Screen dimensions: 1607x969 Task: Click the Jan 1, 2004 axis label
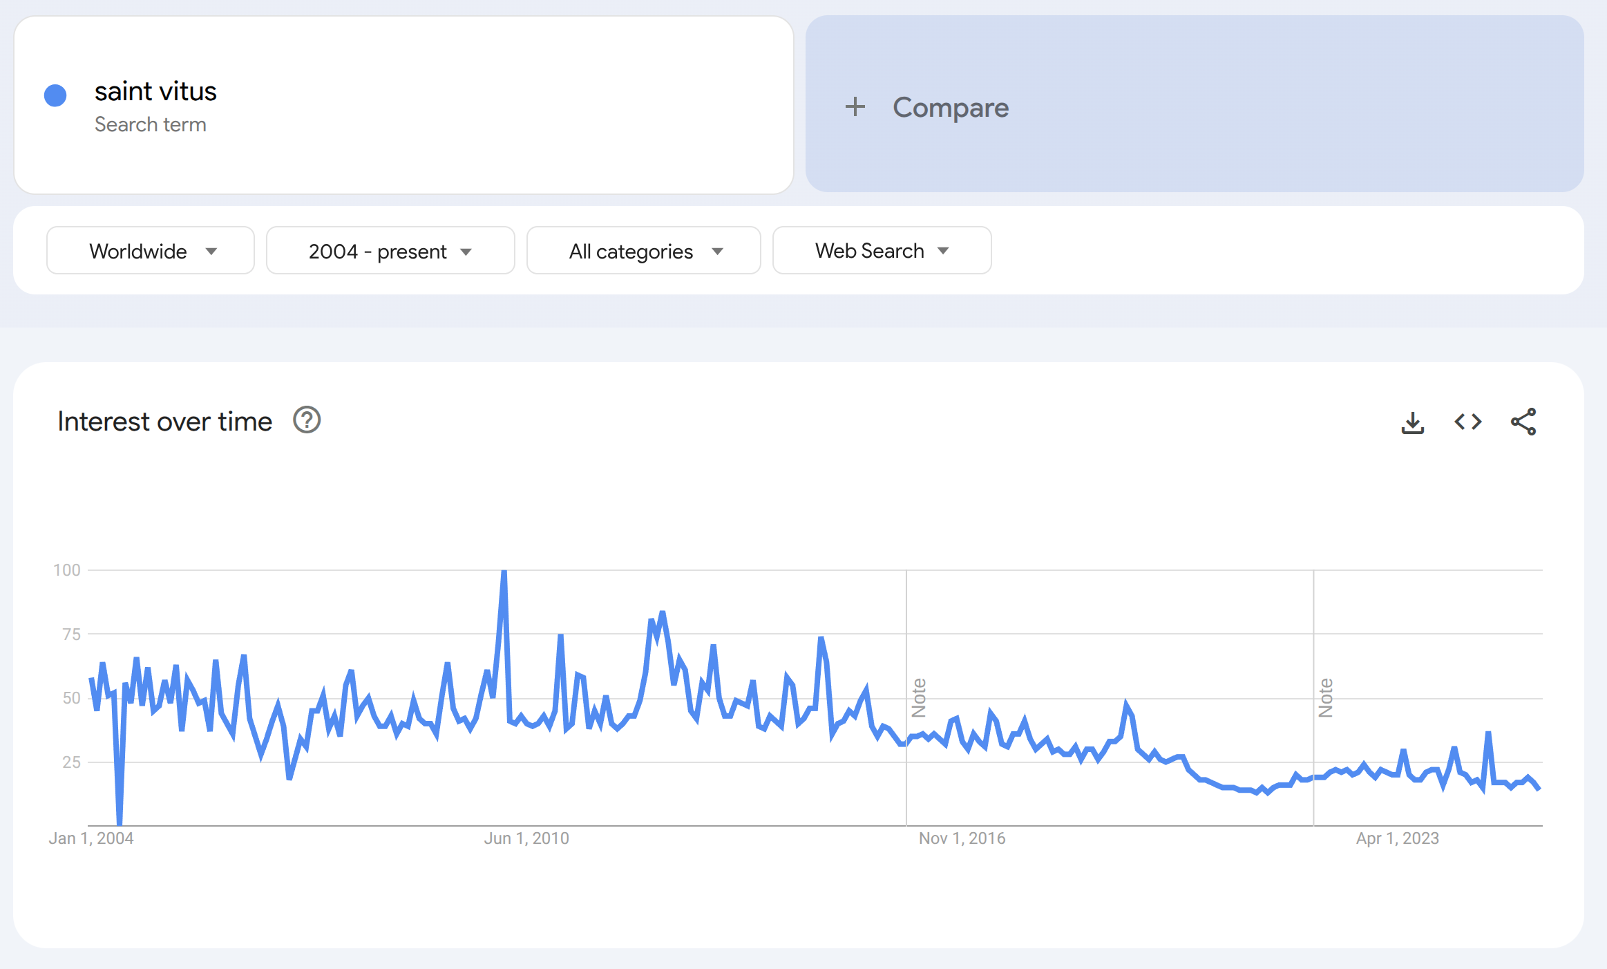[x=91, y=838]
